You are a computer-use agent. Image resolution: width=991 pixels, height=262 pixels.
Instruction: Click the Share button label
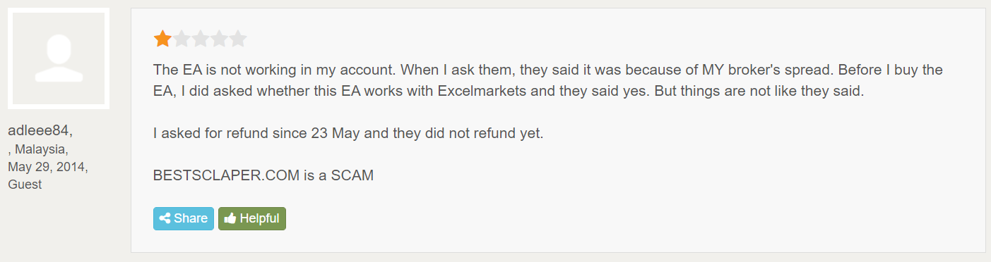191,218
